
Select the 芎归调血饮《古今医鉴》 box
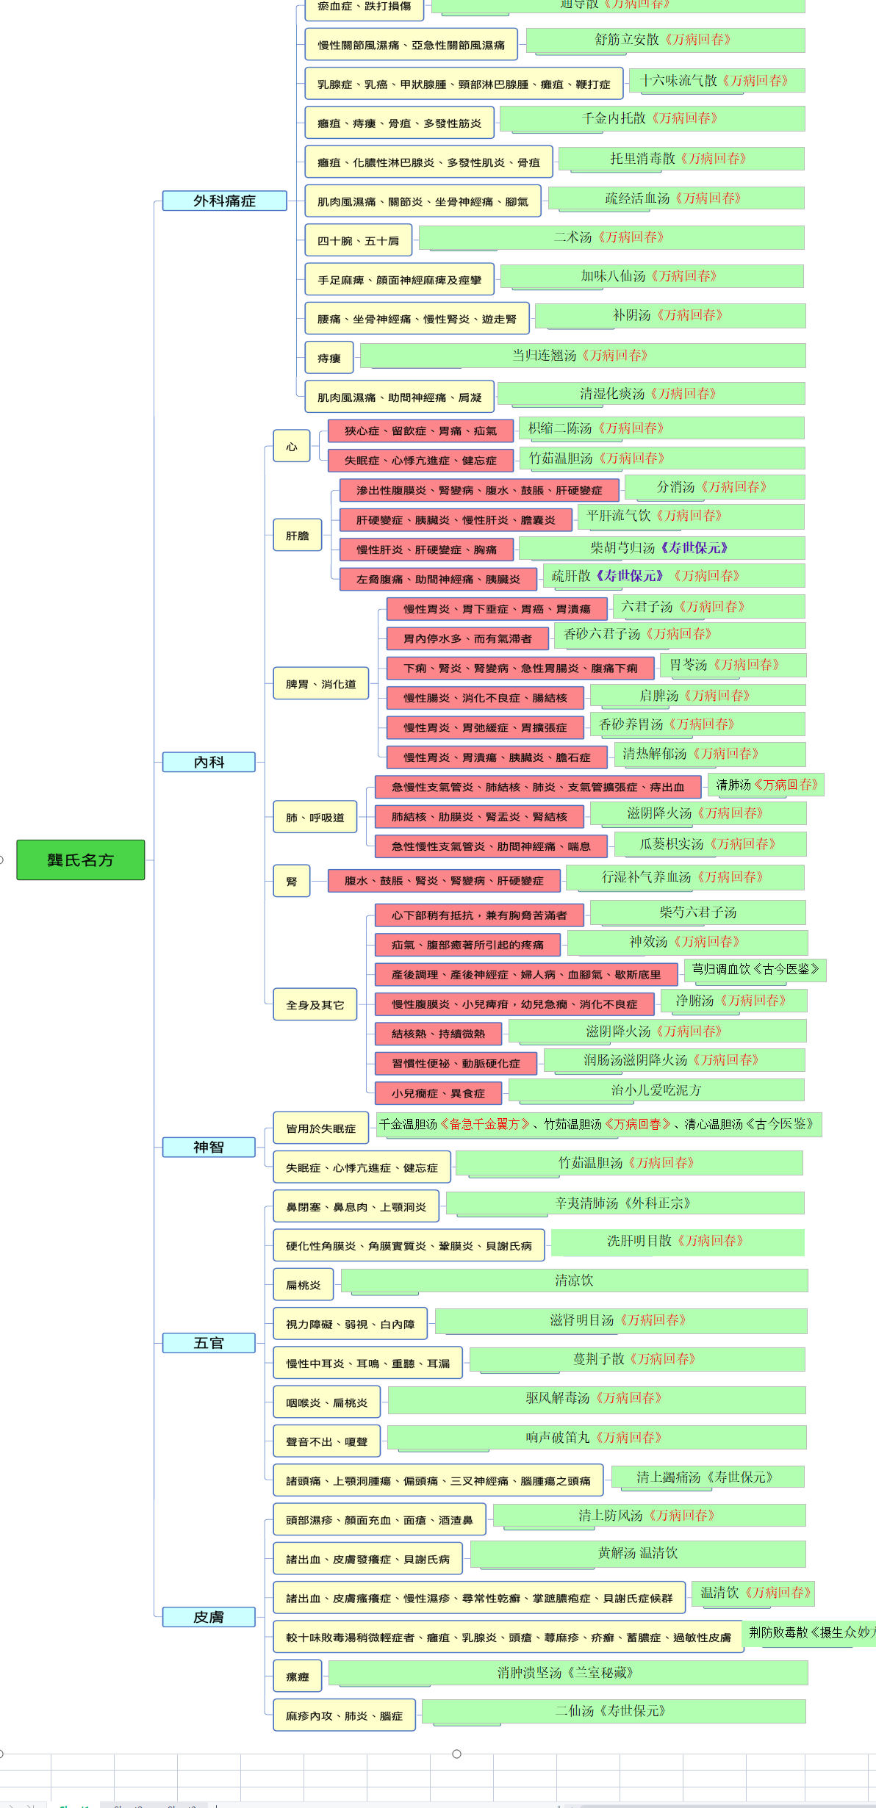(755, 970)
